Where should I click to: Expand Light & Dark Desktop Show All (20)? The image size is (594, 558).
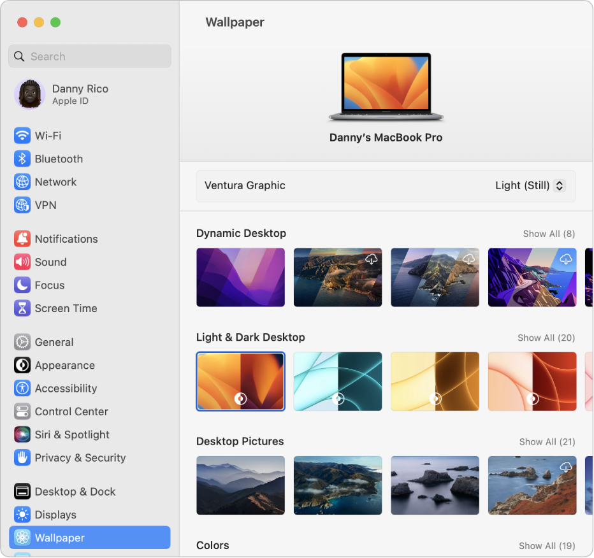(546, 338)
